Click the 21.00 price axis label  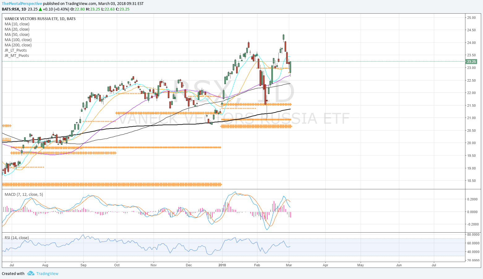[472, 118]
